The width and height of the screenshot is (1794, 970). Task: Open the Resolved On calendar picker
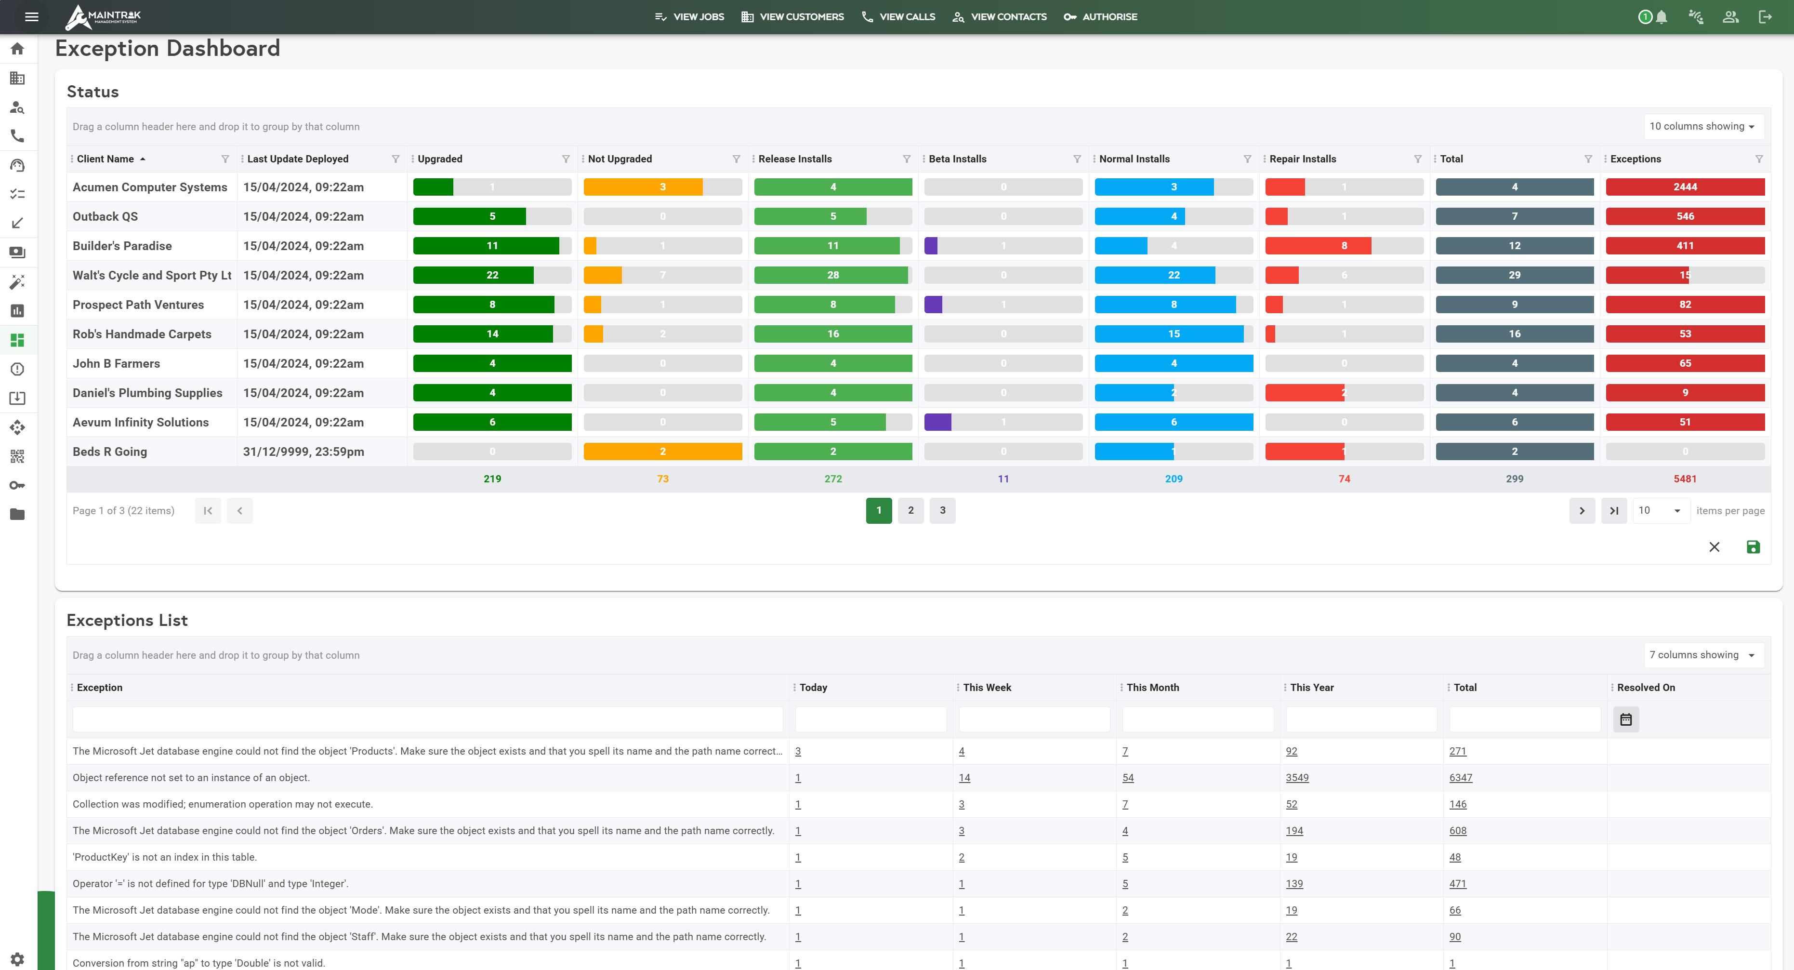point(1625,719)
